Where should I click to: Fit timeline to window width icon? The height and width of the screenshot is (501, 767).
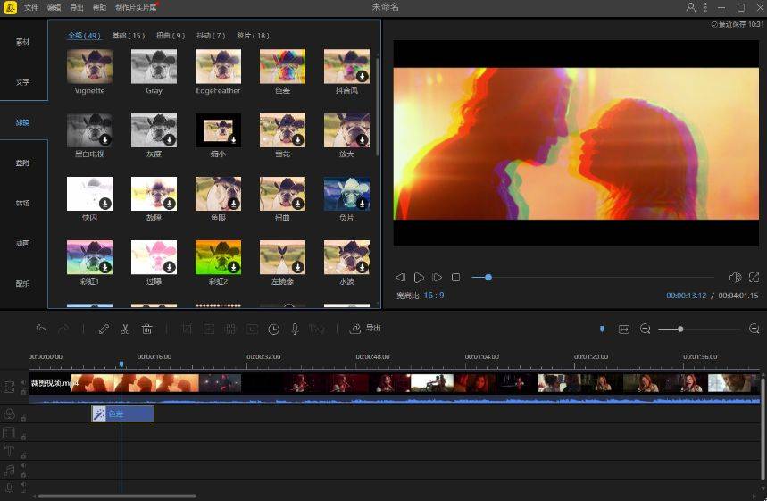click(623, 330)
